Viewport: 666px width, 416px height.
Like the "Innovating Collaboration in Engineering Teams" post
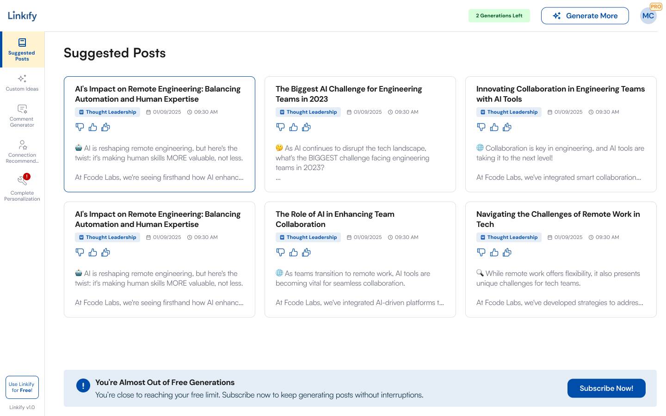494,127
